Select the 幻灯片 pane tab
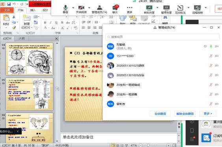This screenshot has height=147, width=222. point(7,38)
